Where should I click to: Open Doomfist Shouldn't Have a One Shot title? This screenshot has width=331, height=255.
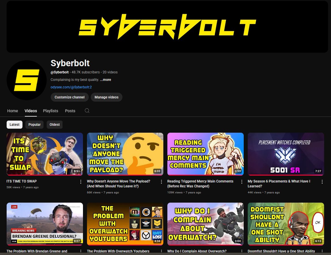click(x=281, y=251)
